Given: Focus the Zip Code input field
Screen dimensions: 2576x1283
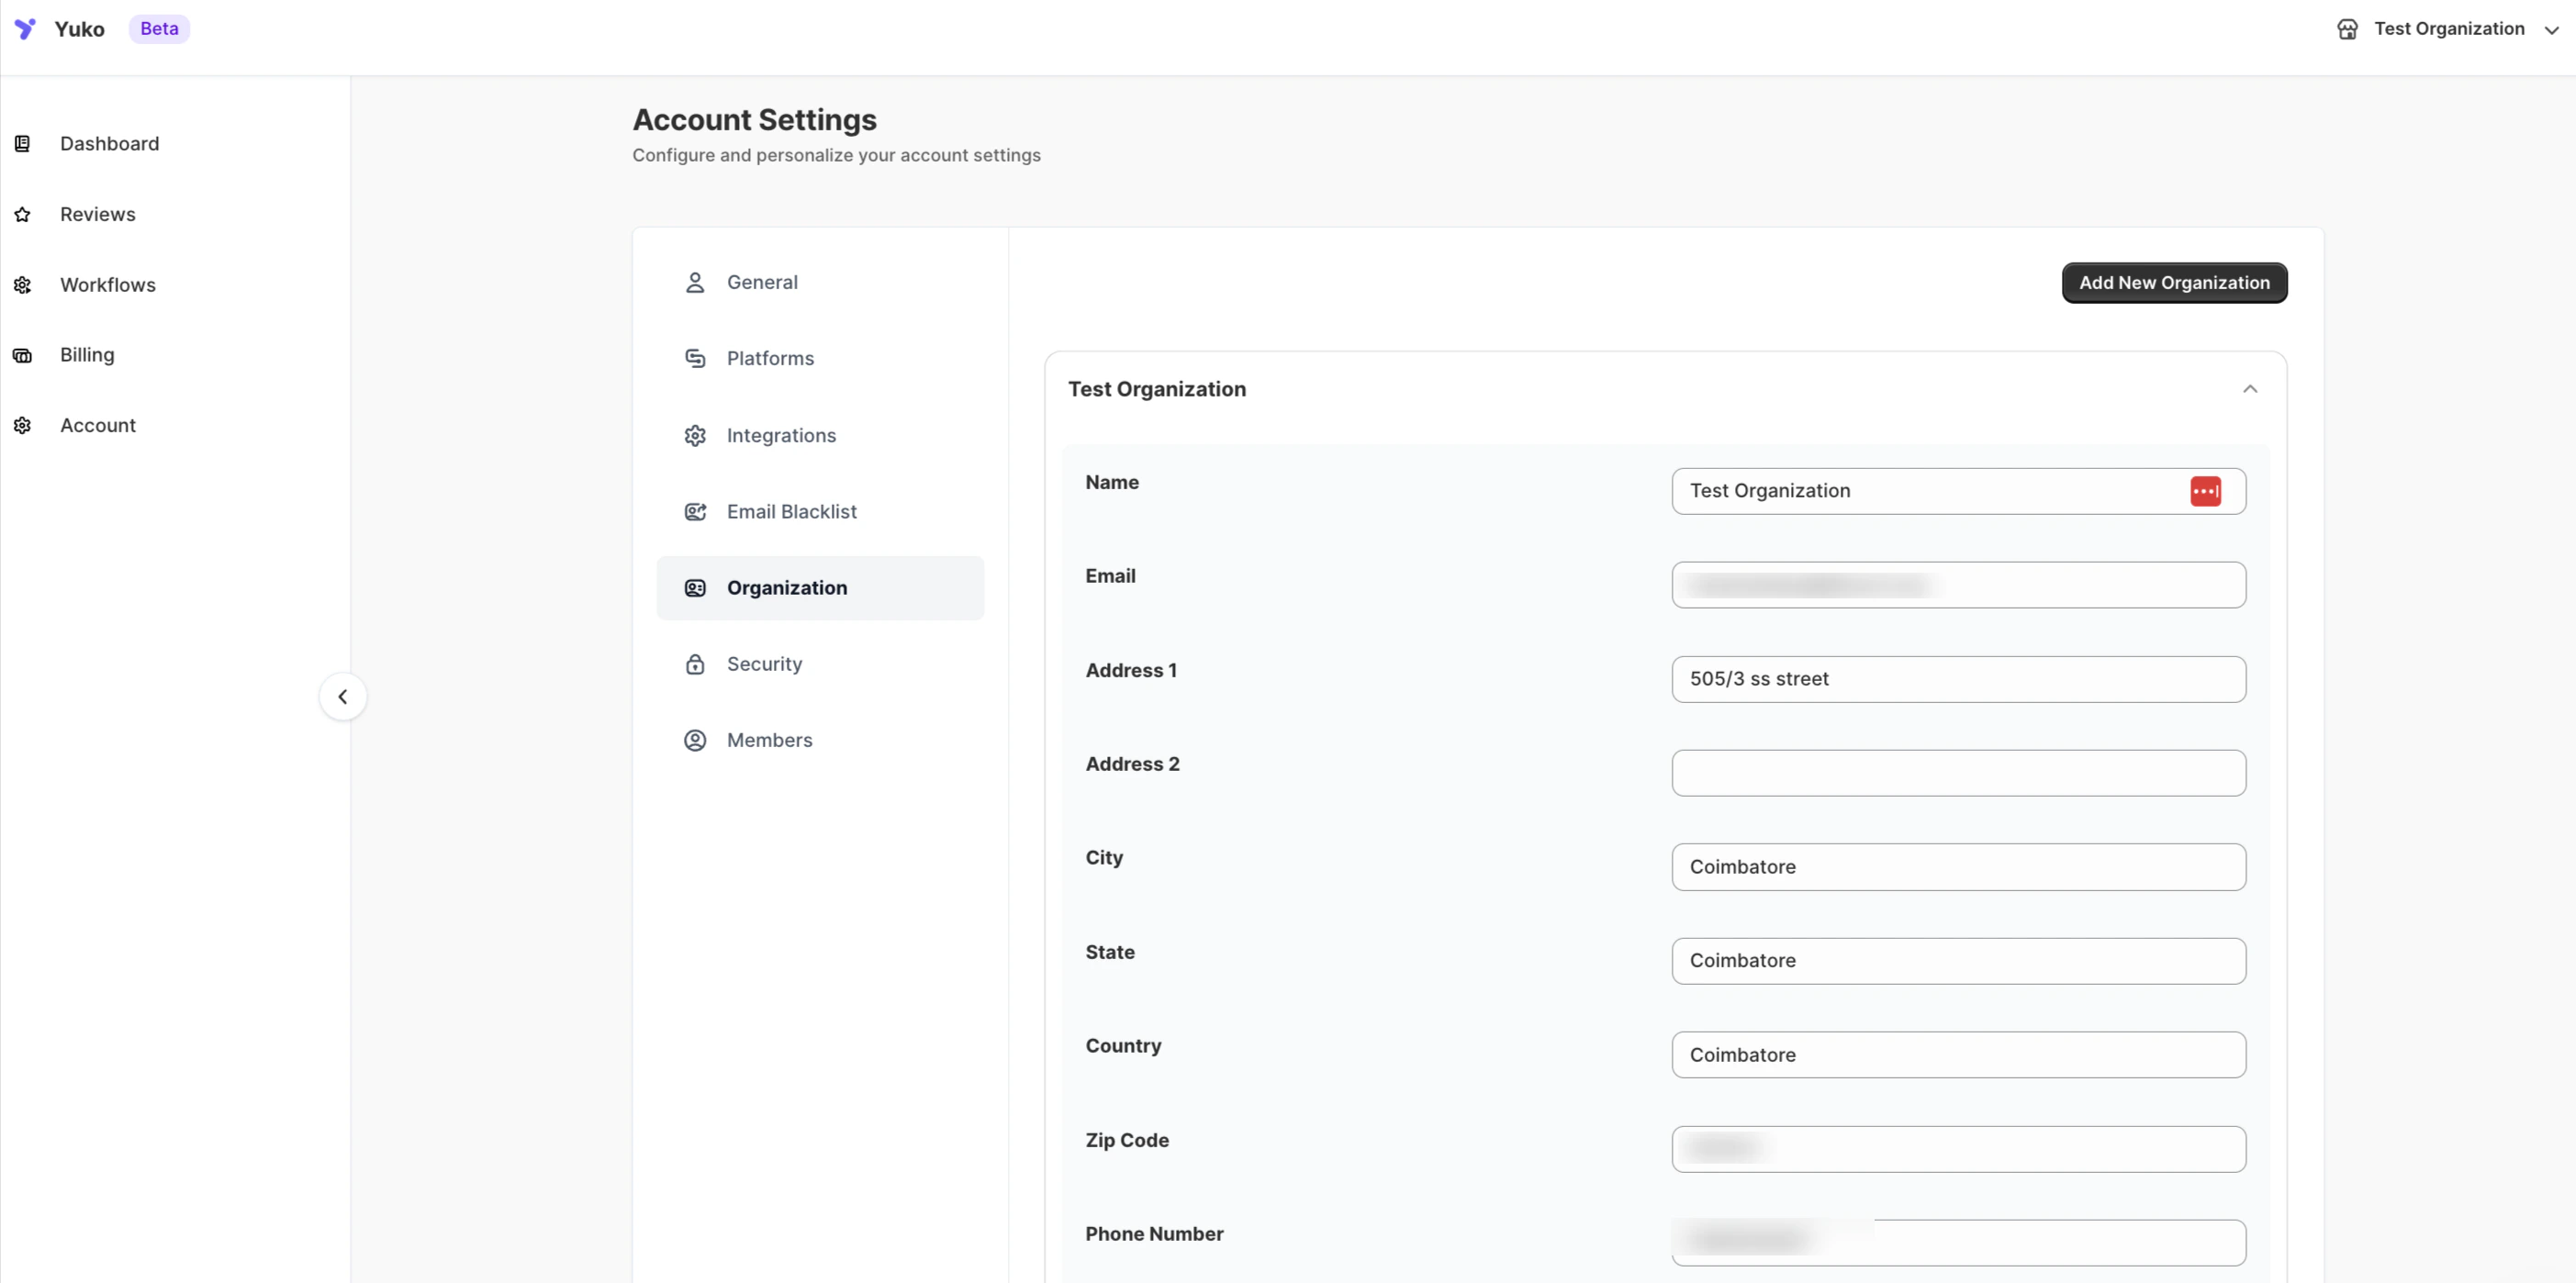Looking at the screenshot, I should pos(1958,1149).
